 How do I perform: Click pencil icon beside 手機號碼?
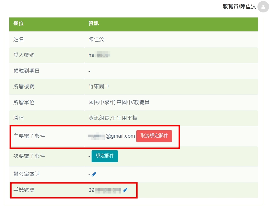125,190
